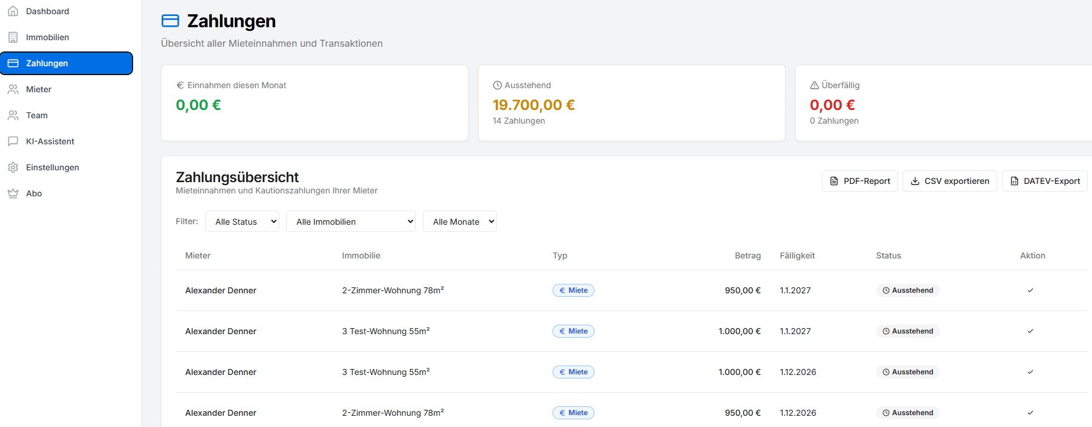Click the Ausstehend status in the 950,00 € 1.1.2027 row
The height and width of the screenshot is (427, 1092).
[x=907, y=290]
